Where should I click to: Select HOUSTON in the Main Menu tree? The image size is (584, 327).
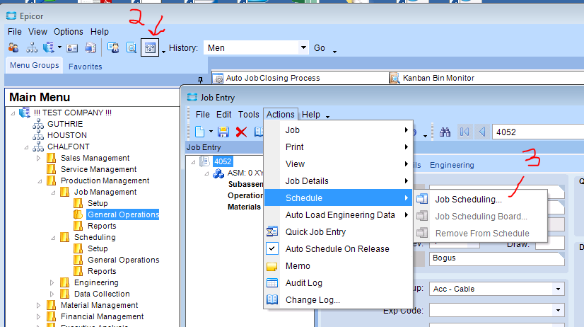pos(67,135)
